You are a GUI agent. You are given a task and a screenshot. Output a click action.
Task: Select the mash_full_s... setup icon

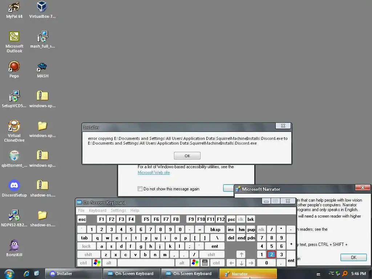click(x=42, y=39)
